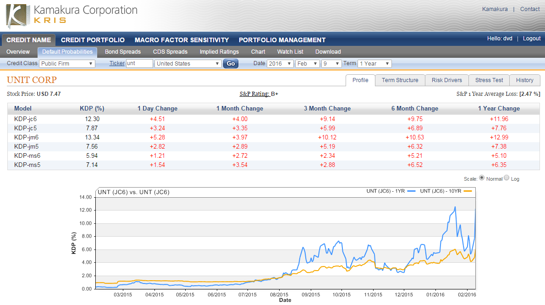Viewport: 545px width, 305px height.
Task: Click the UNIT CORP company heading
Action: (32, 80)
